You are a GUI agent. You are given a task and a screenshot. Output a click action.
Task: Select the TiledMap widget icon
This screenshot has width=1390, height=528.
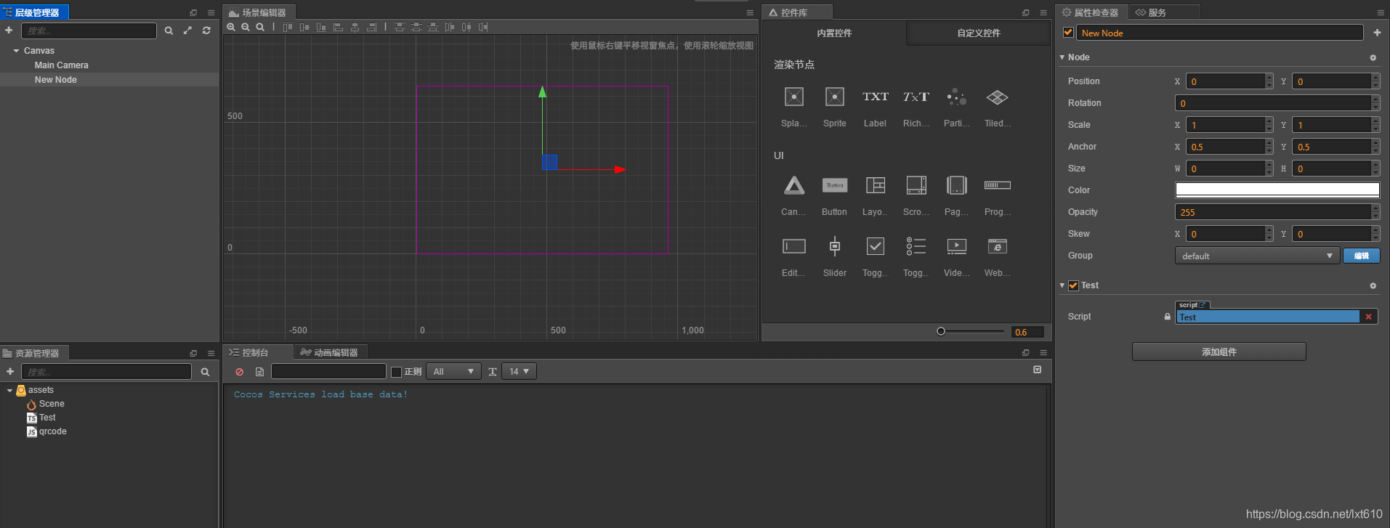click(997, 97)
